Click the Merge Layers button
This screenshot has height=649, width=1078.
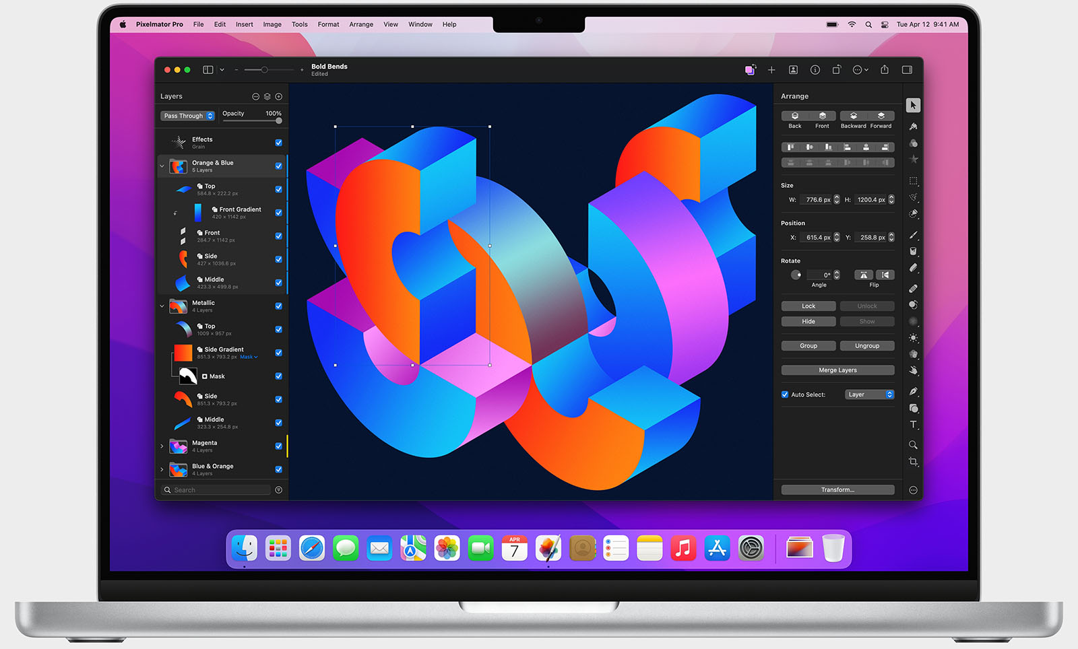point(837,370)
